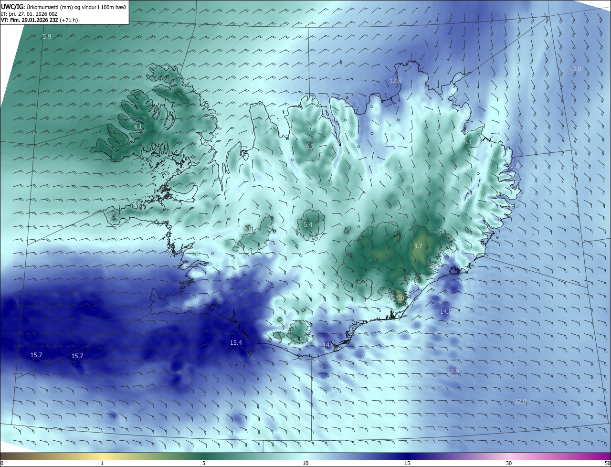Click the 3.0 value label on the map
Image resolution: width=611 pixels, height=467 pixels.
[x=400, y=297]
